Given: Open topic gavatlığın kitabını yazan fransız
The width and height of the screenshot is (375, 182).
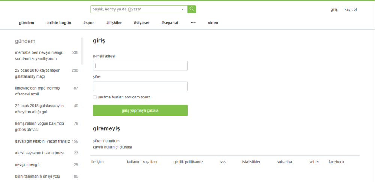Looking at the screenshot, I should 42,142.
